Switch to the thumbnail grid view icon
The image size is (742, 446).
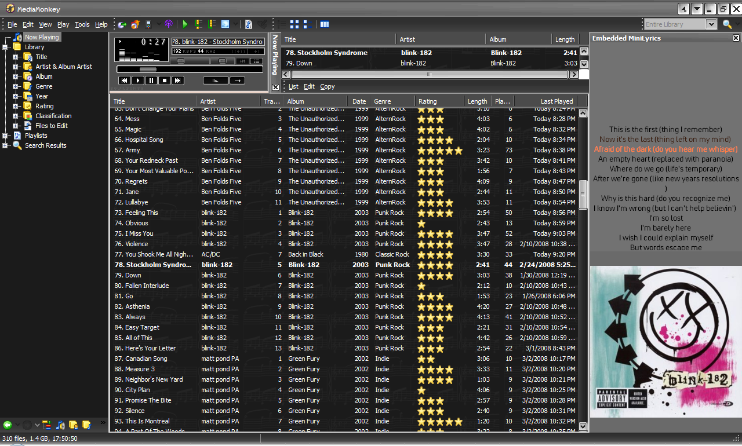click(294, 24)
